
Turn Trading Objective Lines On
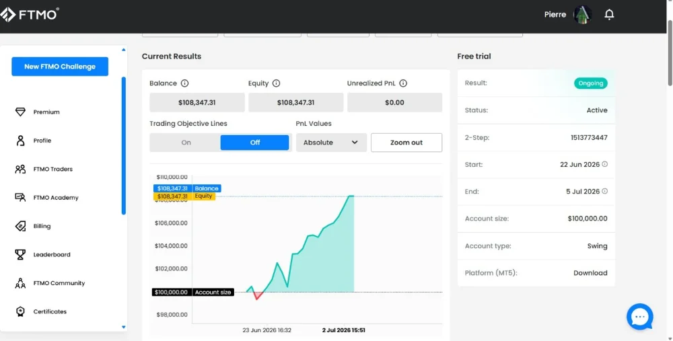coord(186,143)
